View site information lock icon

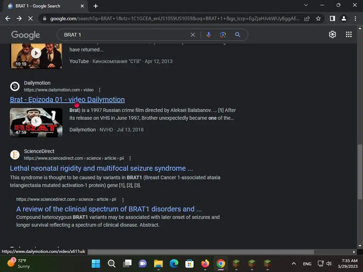(x=44, y=18)
